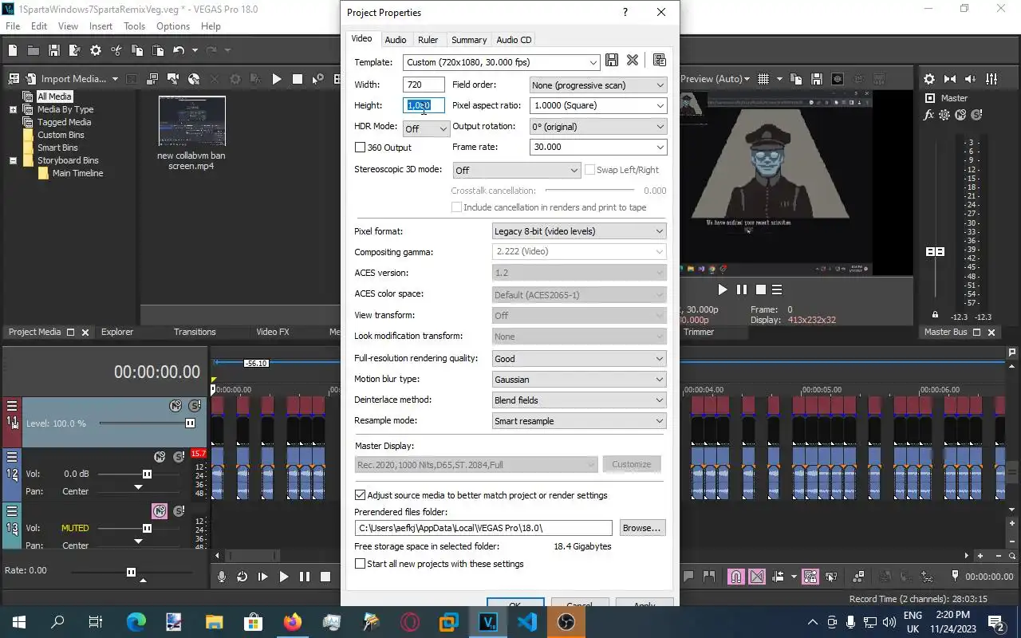The height and width of the screenshot is (638, 1021).
Task: Toggle Solo on track 12
Action: [x=179, y=457]
